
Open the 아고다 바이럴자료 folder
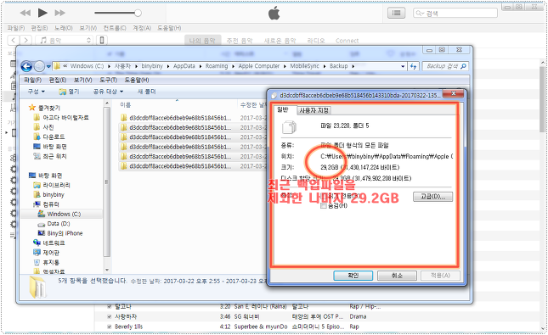(61, 118)
